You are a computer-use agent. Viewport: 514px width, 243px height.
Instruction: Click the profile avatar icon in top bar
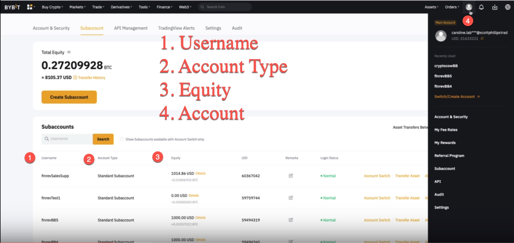pyautogui.click(x=469, y=7)
